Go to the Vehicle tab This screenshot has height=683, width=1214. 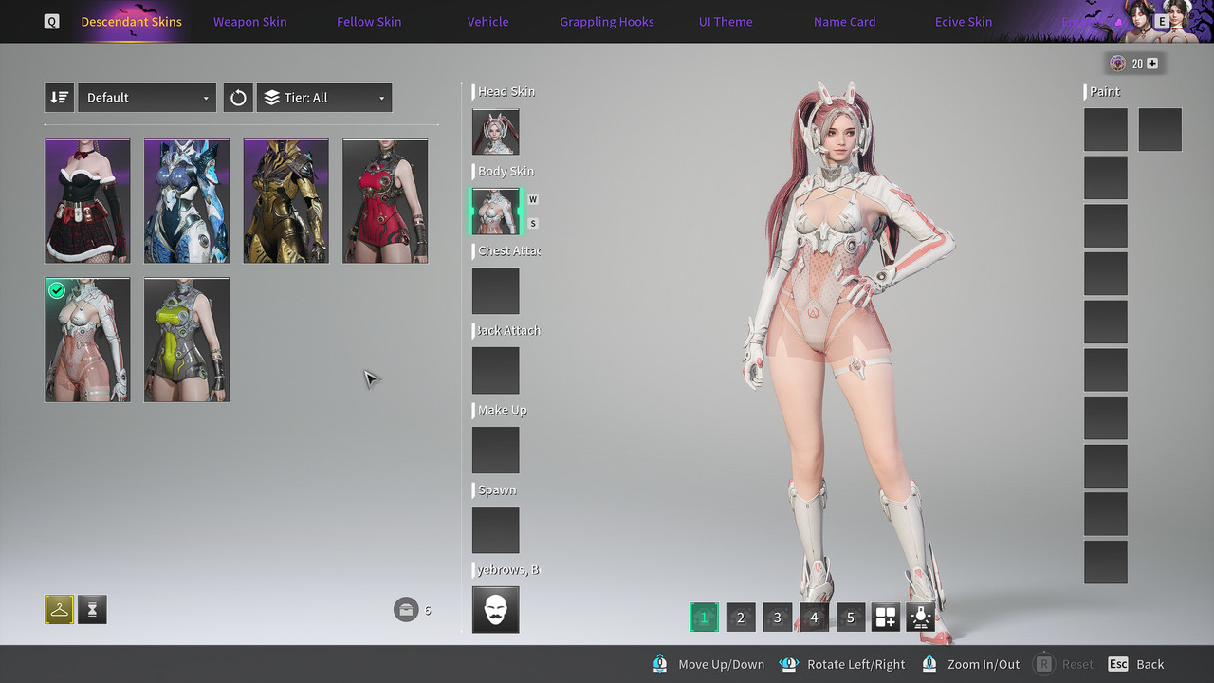(487, 21)
